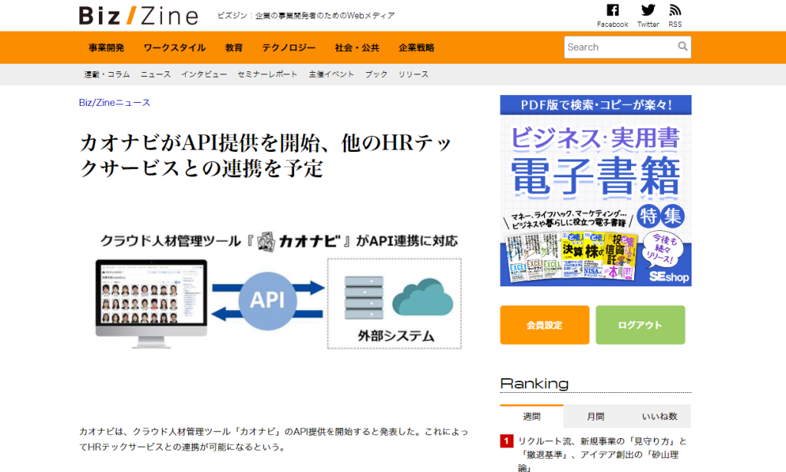Select the いいね数 ranking tab

[659, 417]
